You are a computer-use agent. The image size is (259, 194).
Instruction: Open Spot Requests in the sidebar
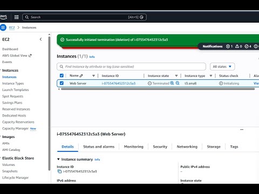[12, 96]
